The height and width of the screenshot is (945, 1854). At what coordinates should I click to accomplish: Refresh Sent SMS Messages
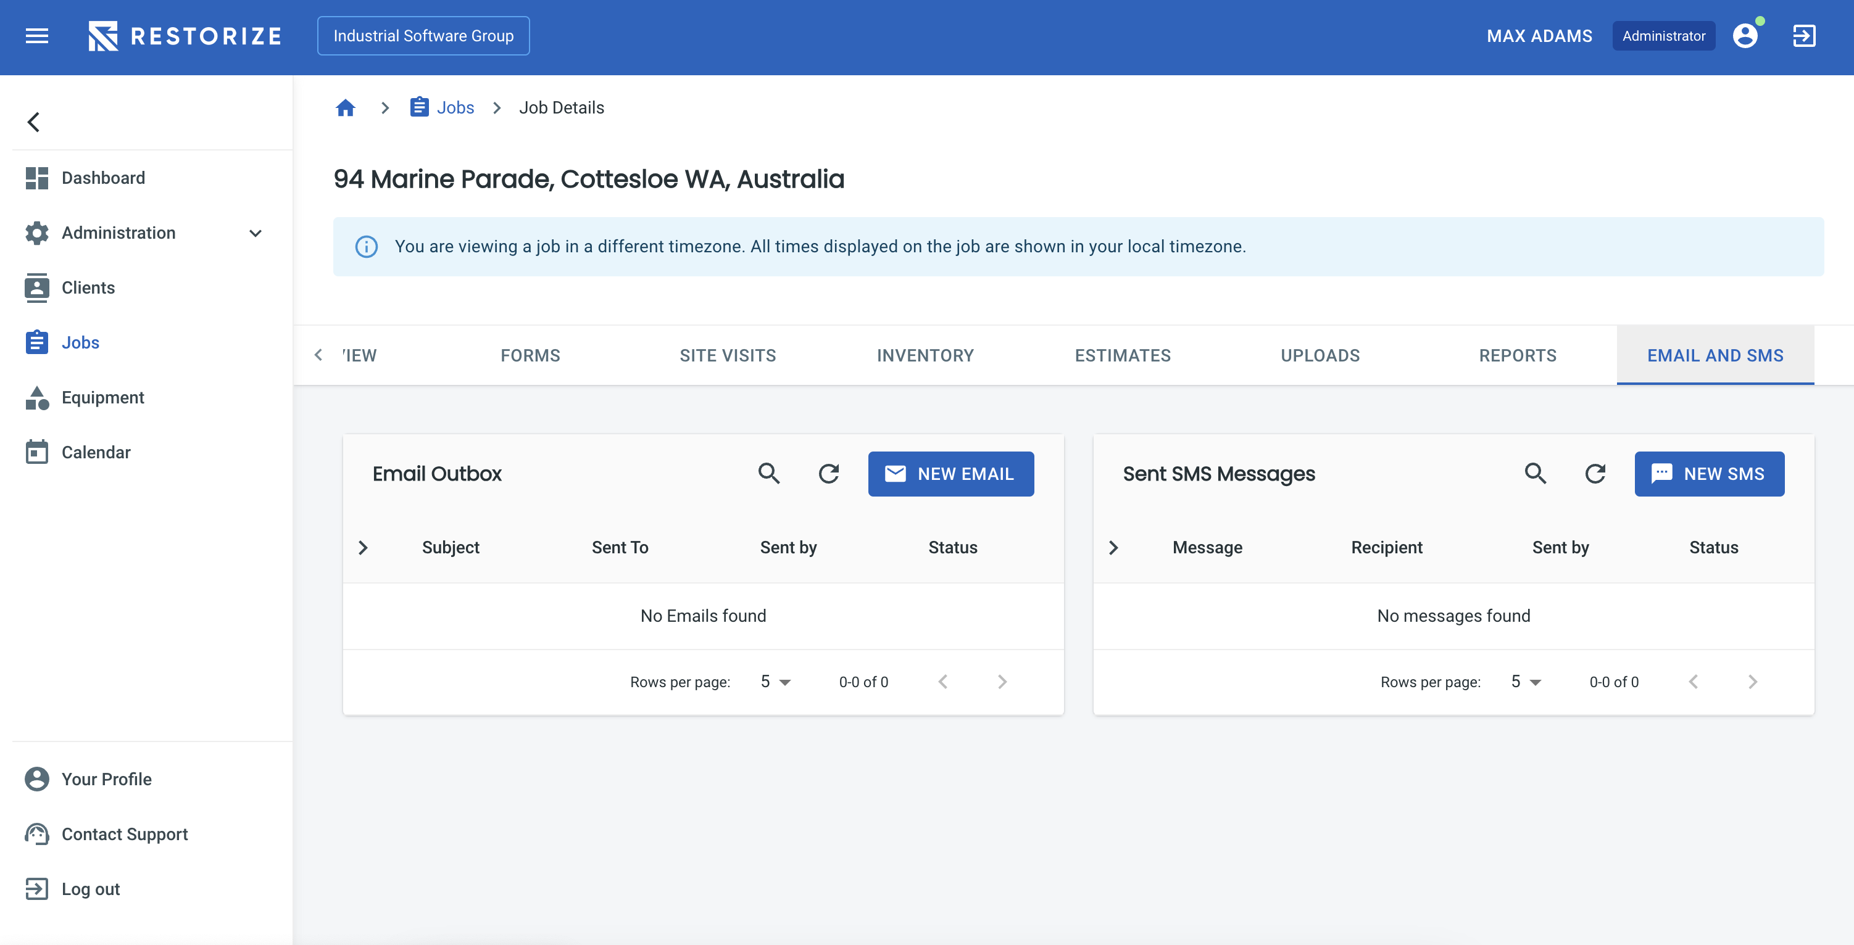(1595, 473)
